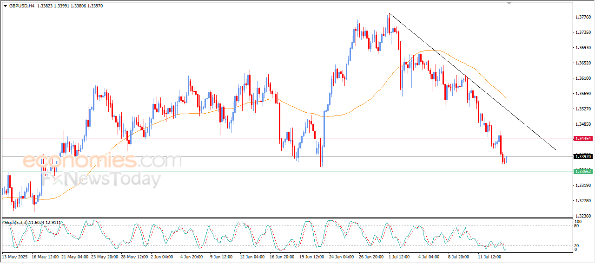Click the 16 May 12:00 time label
The image size is (595, 263).
click(x=45, y=256)
